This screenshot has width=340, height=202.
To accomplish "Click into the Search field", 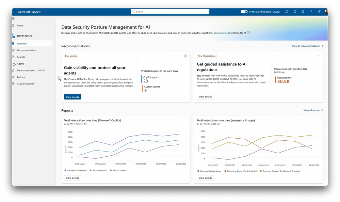I will click(170, 12).
